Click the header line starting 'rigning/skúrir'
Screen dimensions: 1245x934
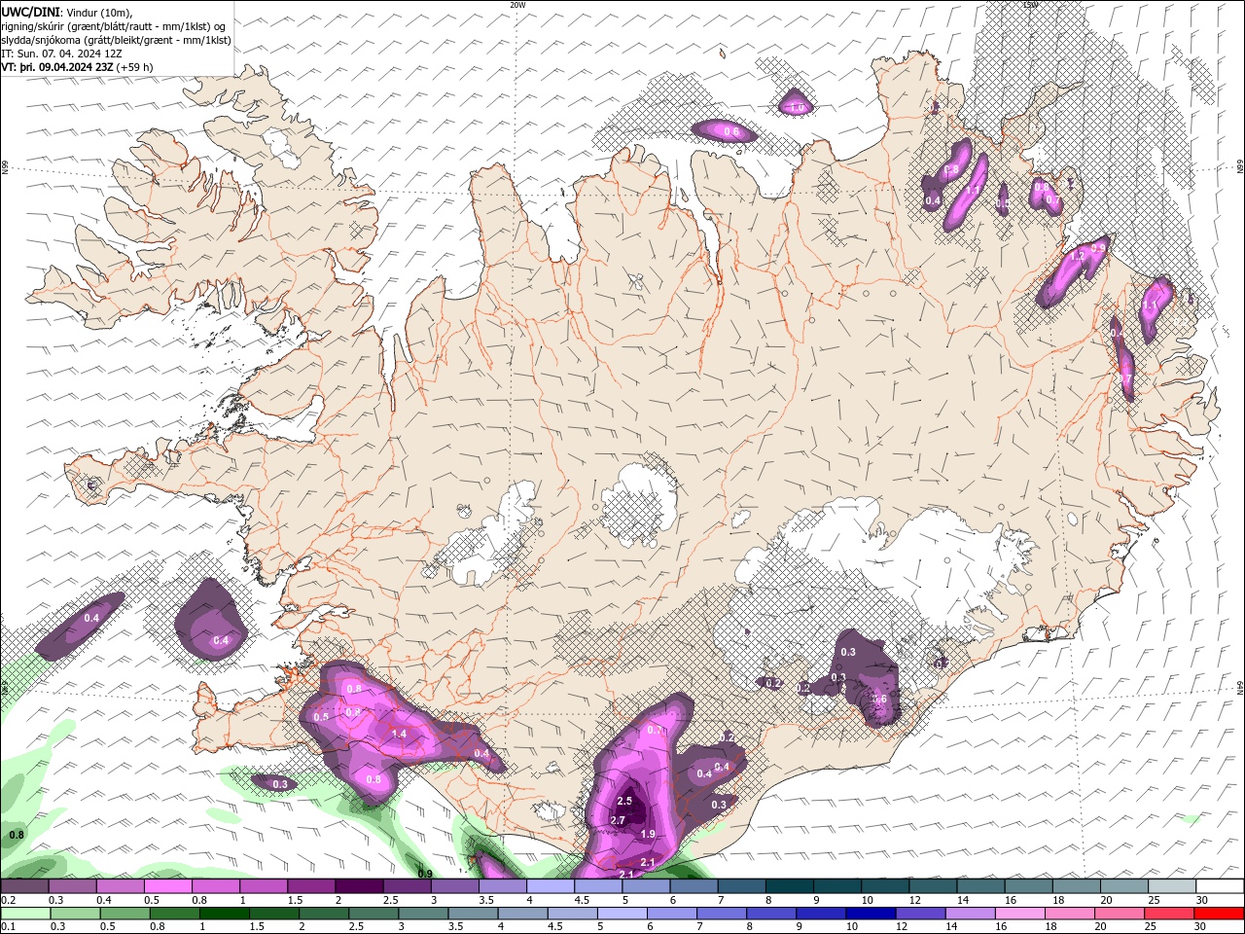[114, 26]
